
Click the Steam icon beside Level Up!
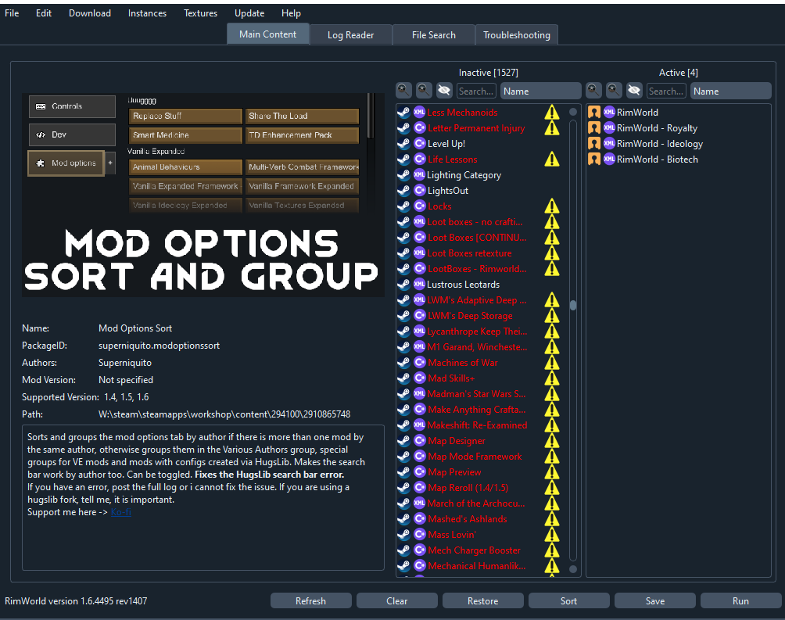tap(403, 144)
